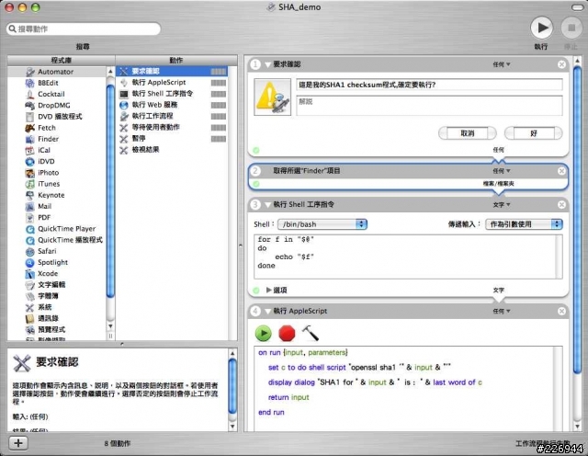Click the library list scrollbar thumb
The width and height of the screenshot is (588, 456).
pos(110,192)
